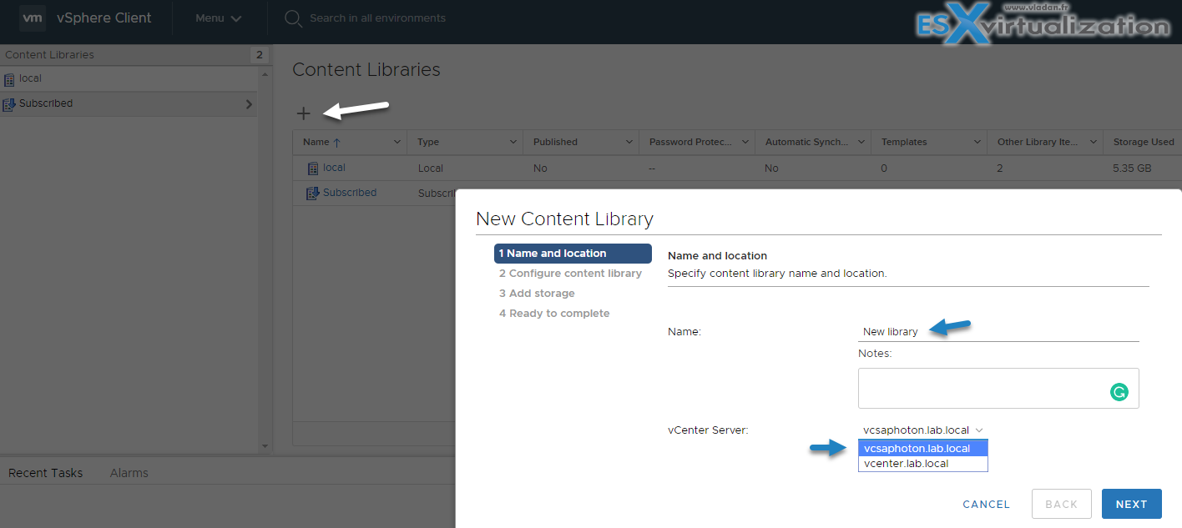Click the sidebar scrollbar up arrow
Viewport: 1182px width, 528px height.
(x=265, y=73)
